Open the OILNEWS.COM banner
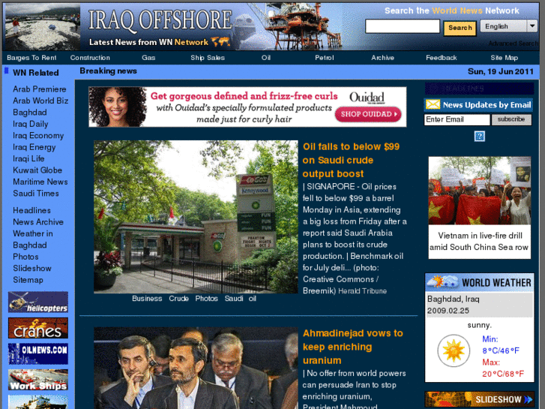 (38, 353)
